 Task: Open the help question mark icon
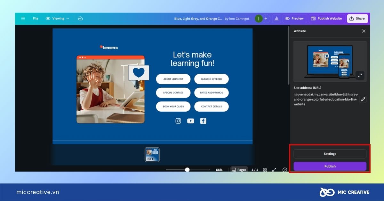tap(284, 170)
